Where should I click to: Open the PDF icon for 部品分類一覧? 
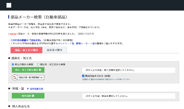pos(15,77)
